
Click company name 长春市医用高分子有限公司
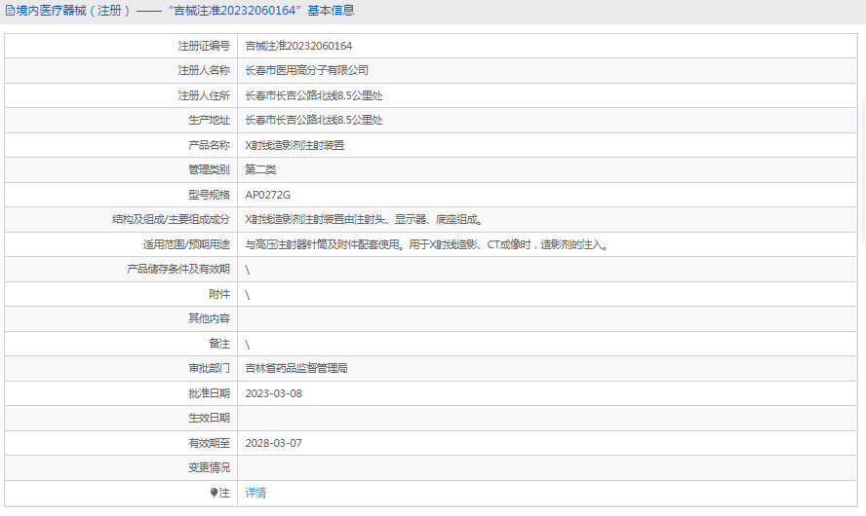[306, 70]
